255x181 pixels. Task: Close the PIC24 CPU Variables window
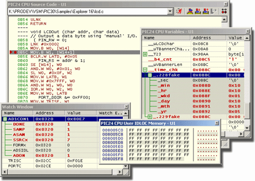click(248, 31)
